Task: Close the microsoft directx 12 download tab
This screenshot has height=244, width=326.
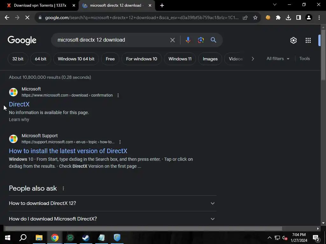Action: click(150, 6)
